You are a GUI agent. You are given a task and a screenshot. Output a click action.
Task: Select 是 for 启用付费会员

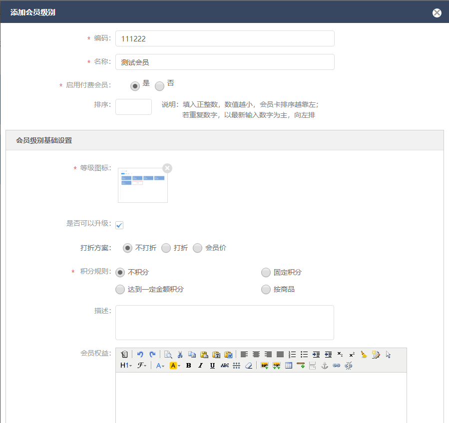click(x=135, y=86)
